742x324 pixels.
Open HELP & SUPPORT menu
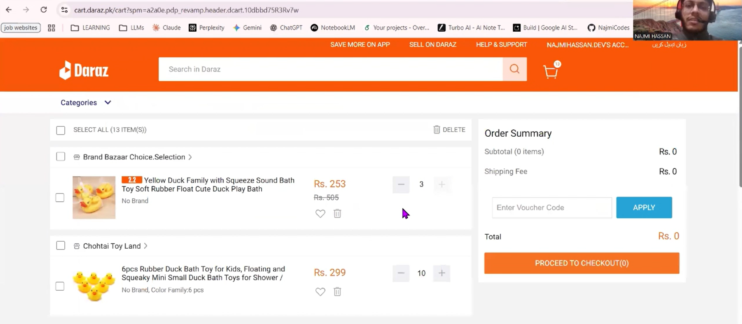click(x=502, y=44)
